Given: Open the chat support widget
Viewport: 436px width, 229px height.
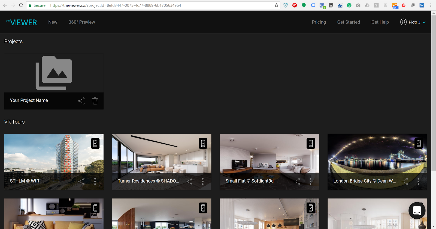Looking at the screenshot, I should [x=417, y=210].
